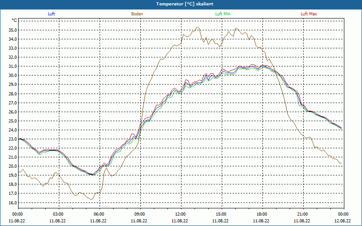362x226 pixels.
Task: Click the 27,0 y-axis value
Action: (x=13, y=103)
